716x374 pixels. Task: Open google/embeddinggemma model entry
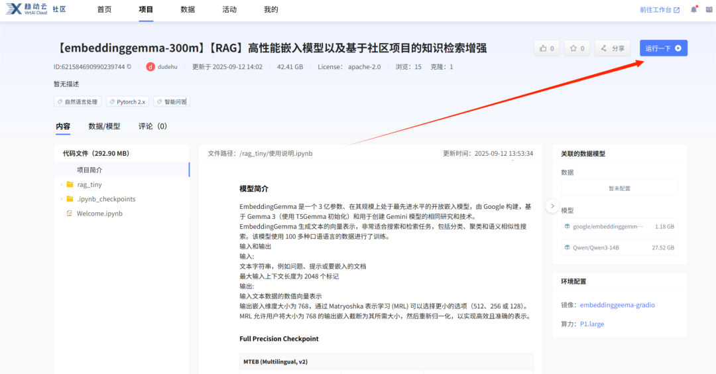pos(619,227)
